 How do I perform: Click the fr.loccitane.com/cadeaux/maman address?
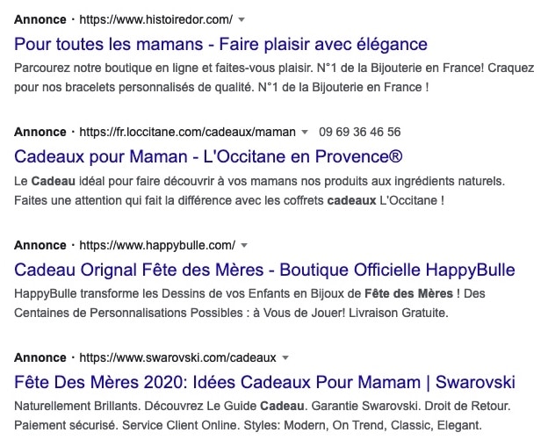point(187,132)
